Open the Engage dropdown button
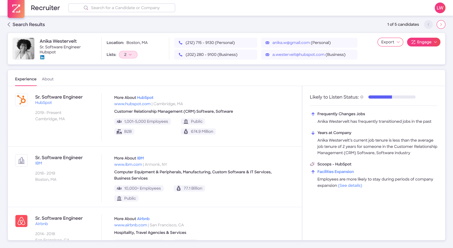The width and height of the screenshot is (453, 248). coord(424,42)
